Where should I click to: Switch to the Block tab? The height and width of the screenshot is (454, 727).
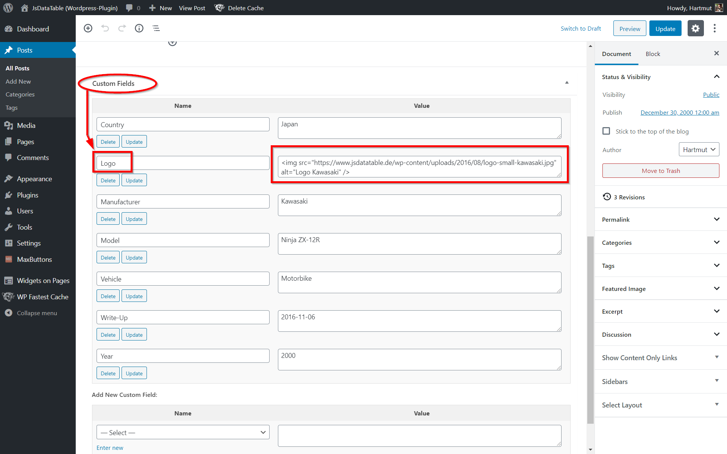pyautogui.click(x=653, y=54)
